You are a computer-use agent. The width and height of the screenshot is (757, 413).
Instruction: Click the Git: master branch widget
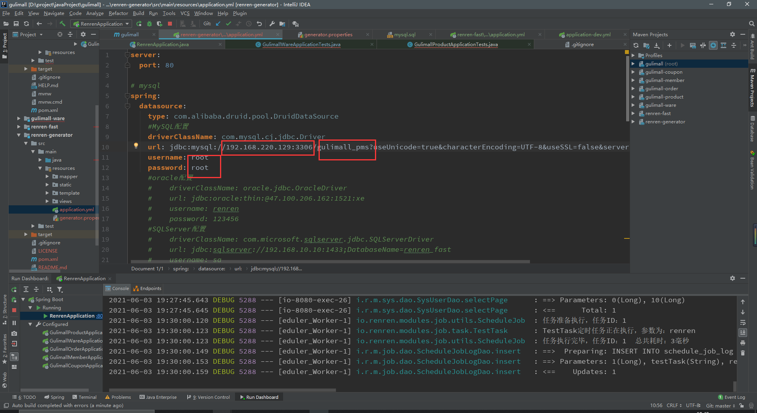(x=720, y=406)
